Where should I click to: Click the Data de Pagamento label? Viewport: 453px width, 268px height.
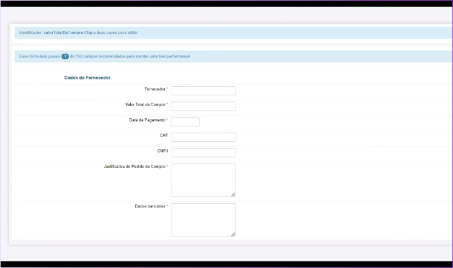coord(147,120)
